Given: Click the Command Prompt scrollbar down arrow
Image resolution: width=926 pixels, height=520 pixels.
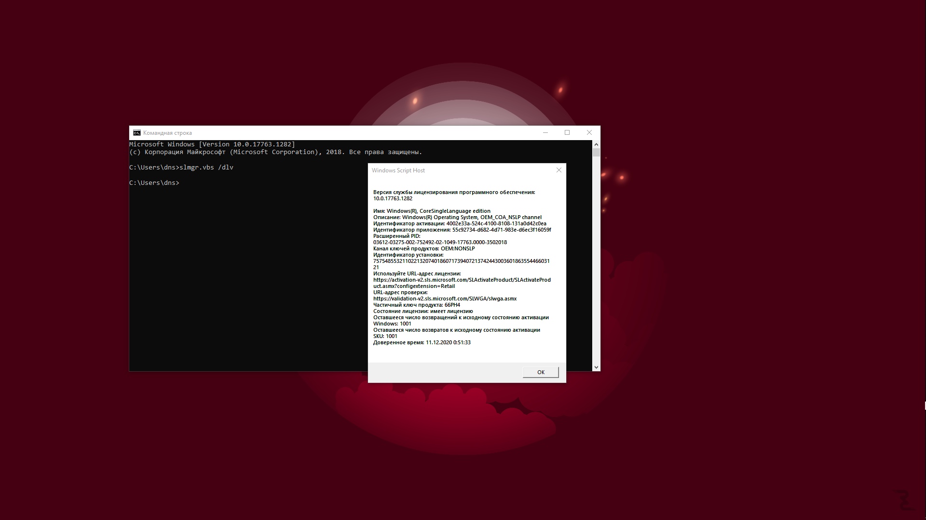Looking at the screenshot, I should [596, 367].
